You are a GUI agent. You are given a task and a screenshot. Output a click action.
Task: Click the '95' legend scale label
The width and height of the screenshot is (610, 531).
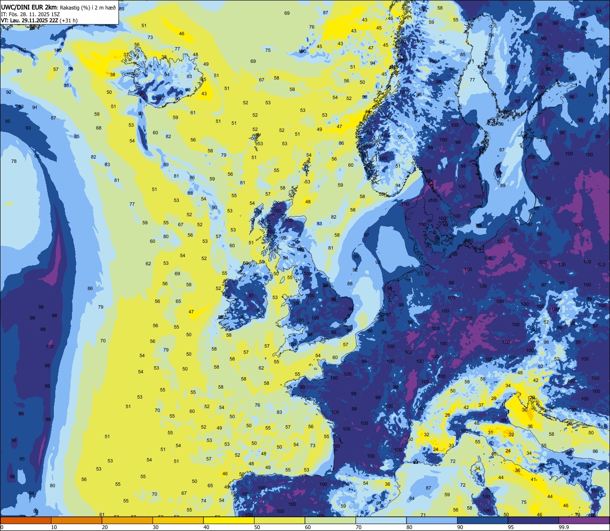tap(511, 527)
